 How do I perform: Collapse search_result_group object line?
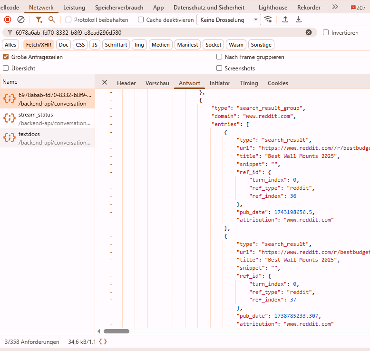click(x=111, y=100)
